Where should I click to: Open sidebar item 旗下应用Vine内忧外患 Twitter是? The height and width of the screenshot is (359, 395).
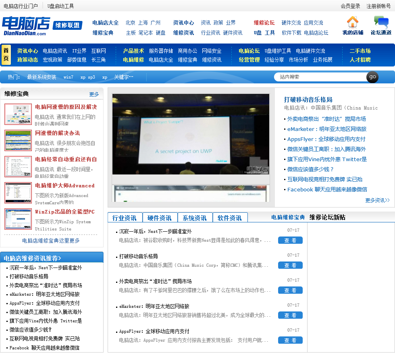tap(46, 321)
